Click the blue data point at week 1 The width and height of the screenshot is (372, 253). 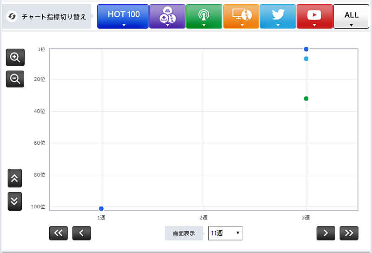coord(101,208)
